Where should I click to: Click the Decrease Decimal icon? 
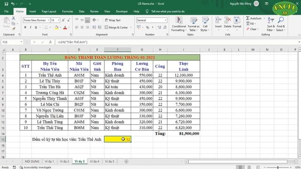coord(165,27)
